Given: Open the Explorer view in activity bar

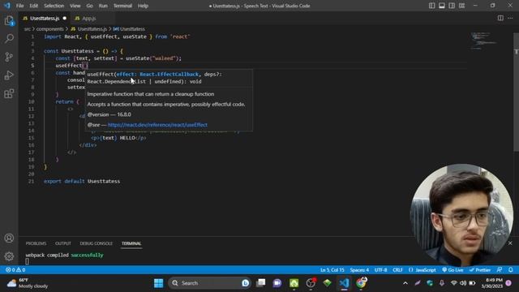Looking at the screenshot, I should pos(9,21).
